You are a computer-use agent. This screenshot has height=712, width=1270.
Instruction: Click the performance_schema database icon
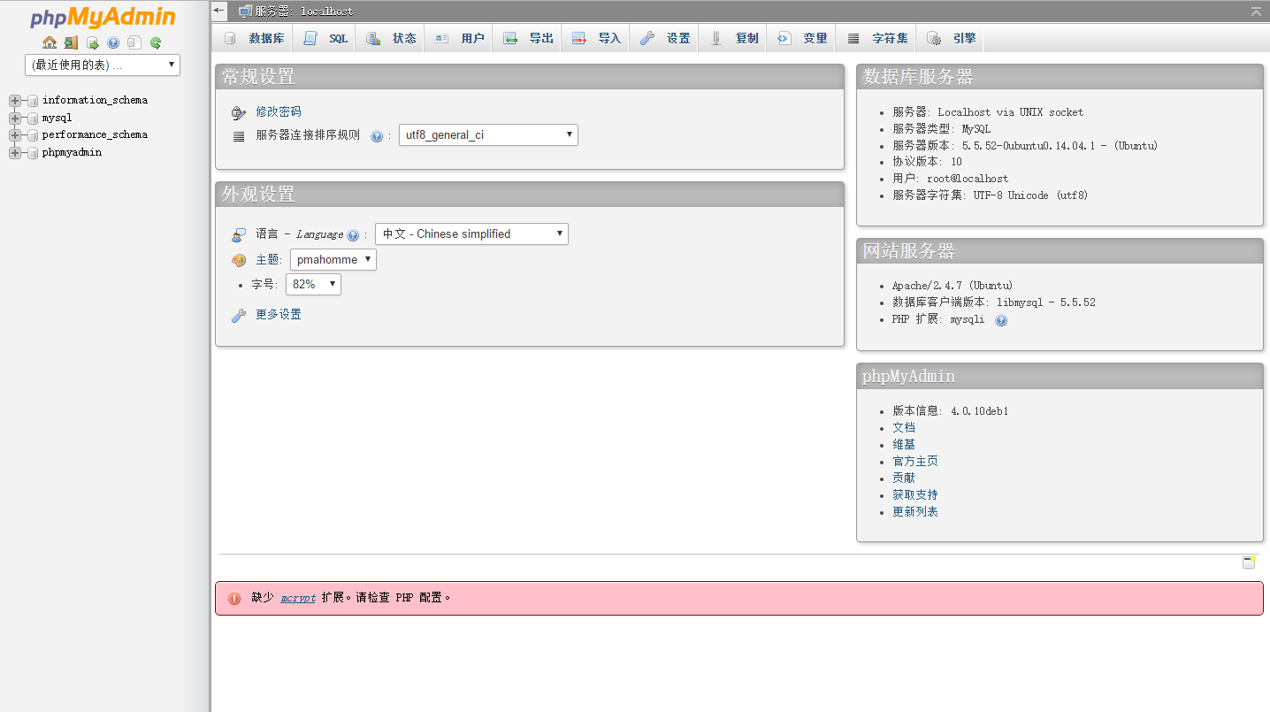pyautogui.click(x=33, y=135)
